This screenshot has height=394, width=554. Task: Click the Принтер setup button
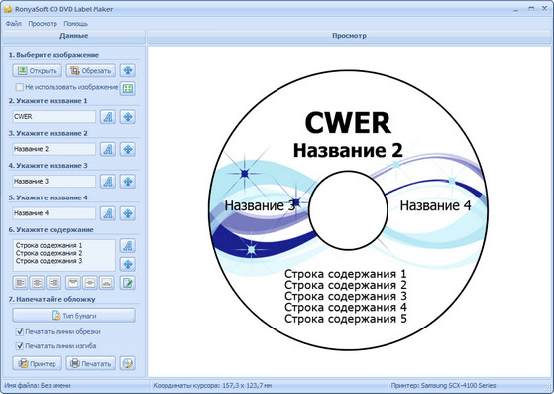tap(38, 363)
